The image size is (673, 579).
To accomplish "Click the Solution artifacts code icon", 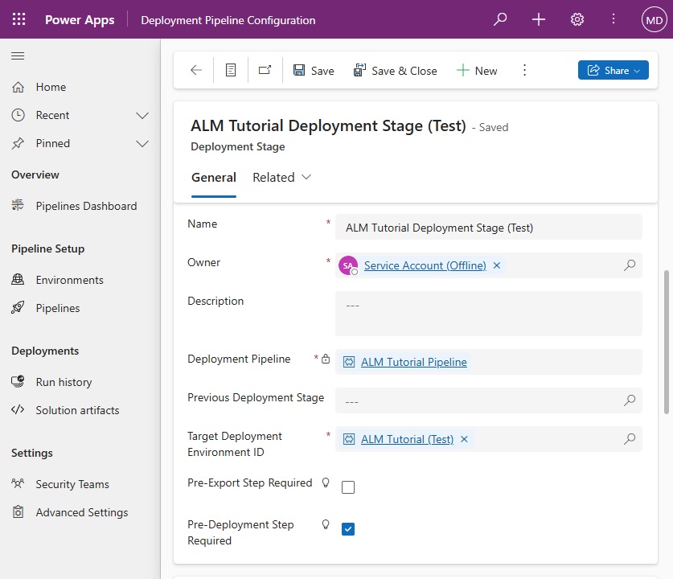I will click(x=18, y=409).
